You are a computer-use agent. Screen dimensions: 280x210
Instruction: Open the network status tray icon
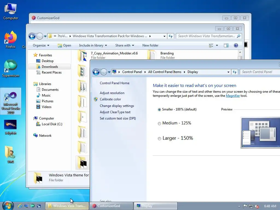coord(251,206)
